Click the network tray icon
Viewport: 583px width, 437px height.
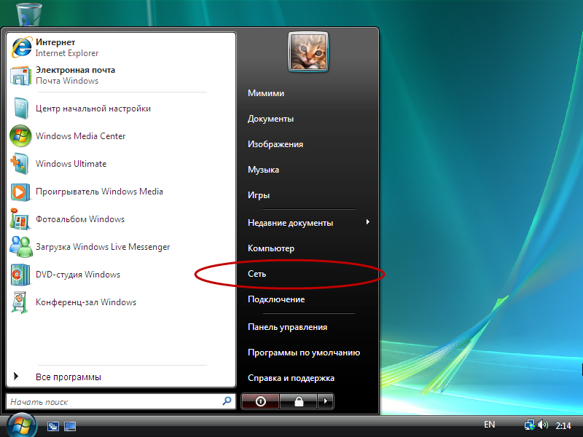(x=530, y=425)
